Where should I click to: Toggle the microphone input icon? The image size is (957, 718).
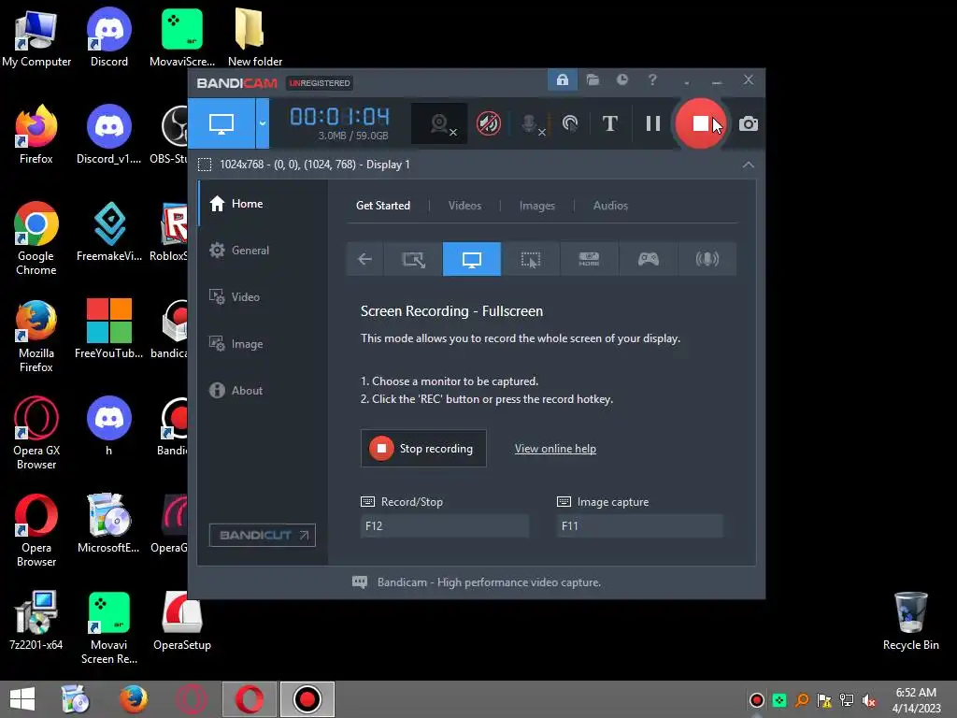[532, 124]
